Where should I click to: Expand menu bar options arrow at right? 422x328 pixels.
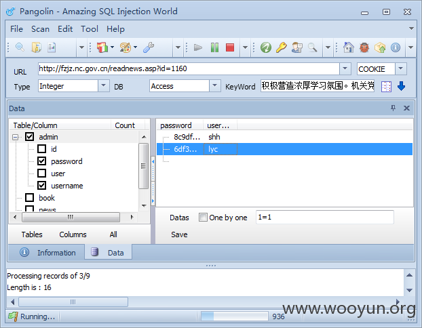(411, 28)
